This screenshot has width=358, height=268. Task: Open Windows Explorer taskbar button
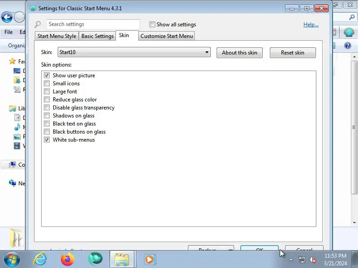(122, 259)
